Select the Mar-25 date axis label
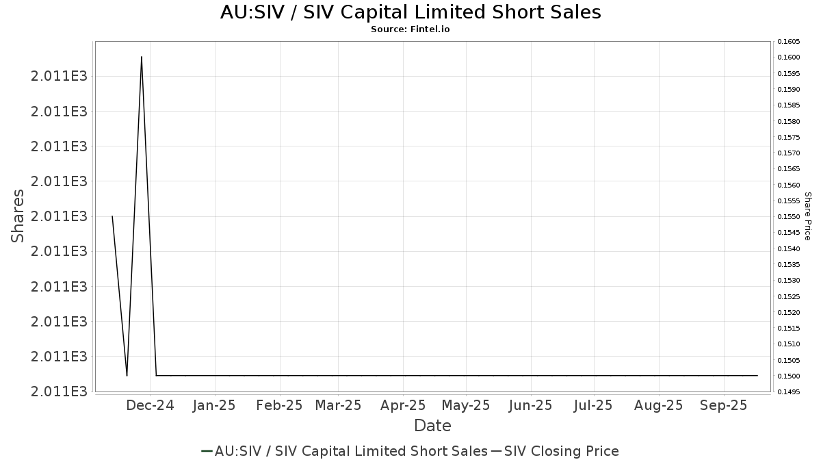The width and height of the screenshot is (821, 462). click(x=338, y=406)
